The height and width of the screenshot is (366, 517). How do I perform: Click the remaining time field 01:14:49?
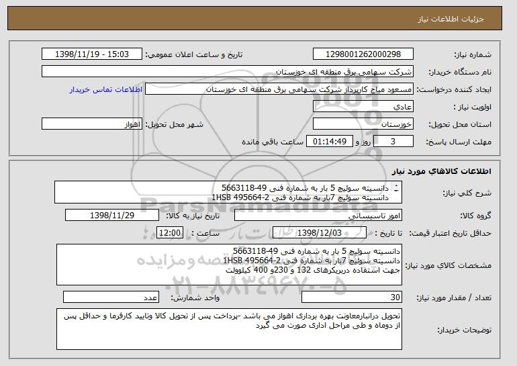click(330, 142)
